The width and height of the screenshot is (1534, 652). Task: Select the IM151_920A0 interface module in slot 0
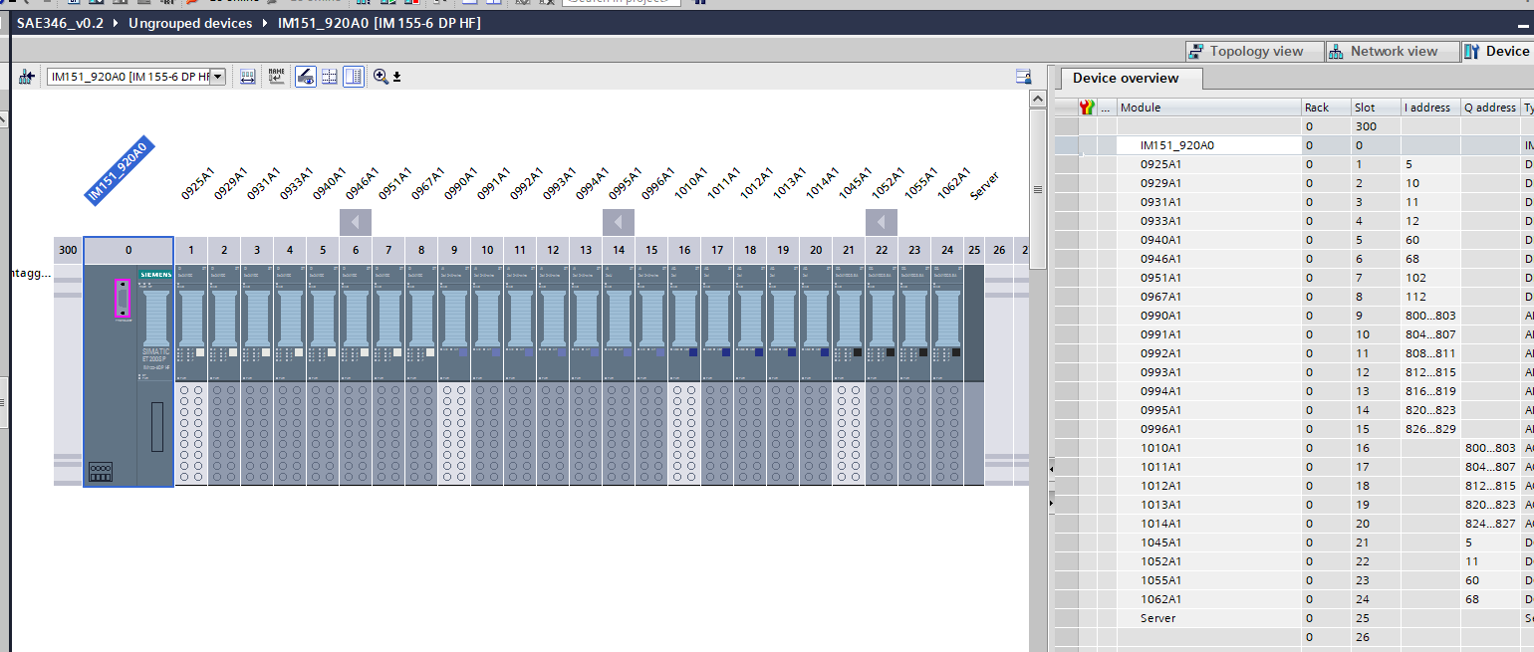click(x=128, y=375)
